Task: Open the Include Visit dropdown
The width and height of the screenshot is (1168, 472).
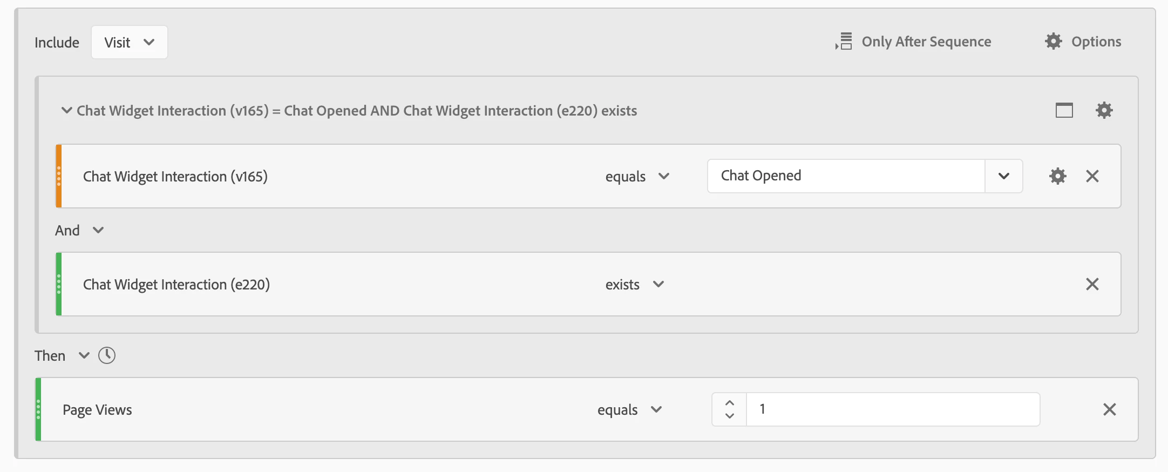Action: point(129,42)
